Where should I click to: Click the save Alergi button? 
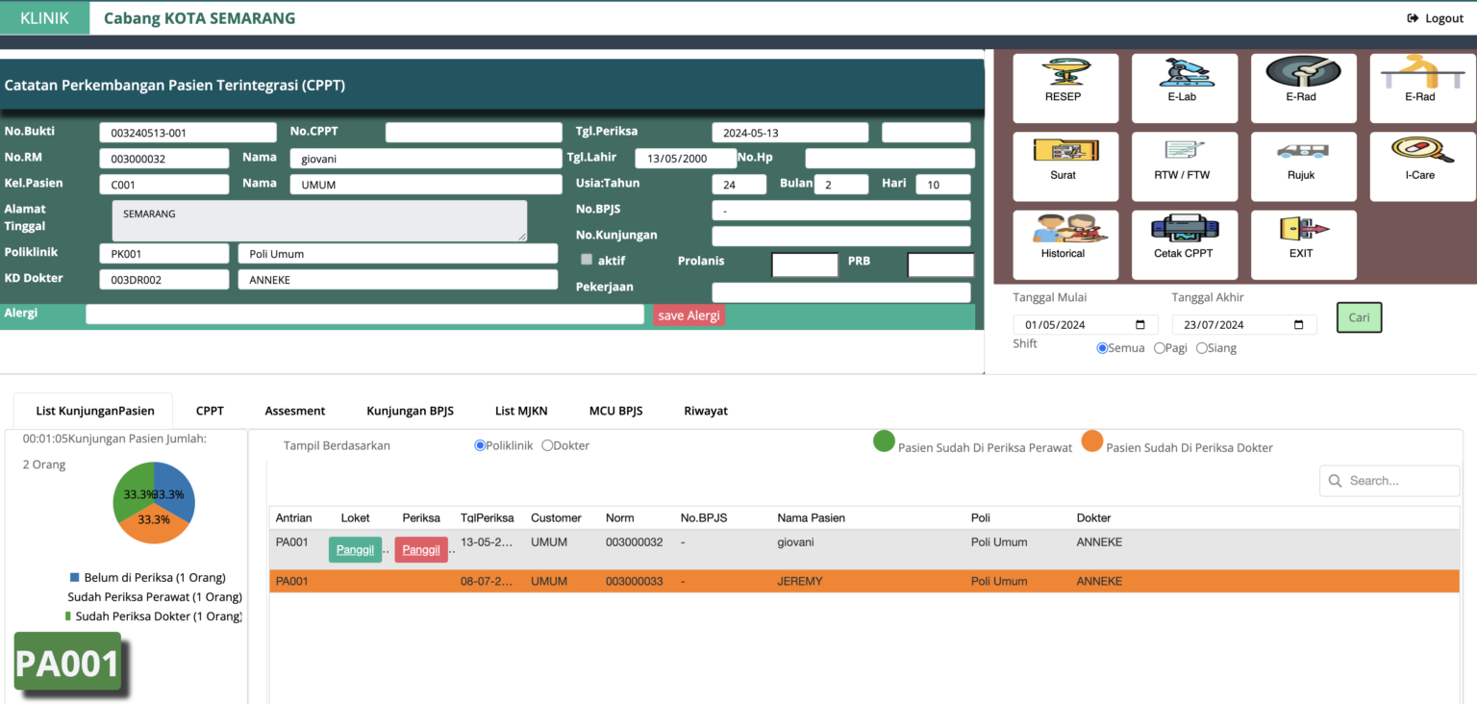click(x=688, y=315)
